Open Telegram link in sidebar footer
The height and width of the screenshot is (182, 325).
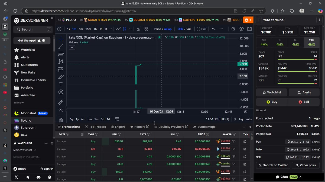27,177
